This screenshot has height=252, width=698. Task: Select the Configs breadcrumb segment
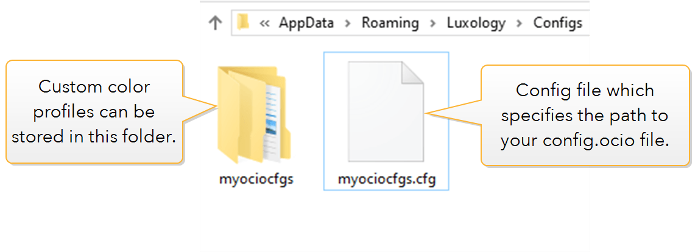[558, 23]
